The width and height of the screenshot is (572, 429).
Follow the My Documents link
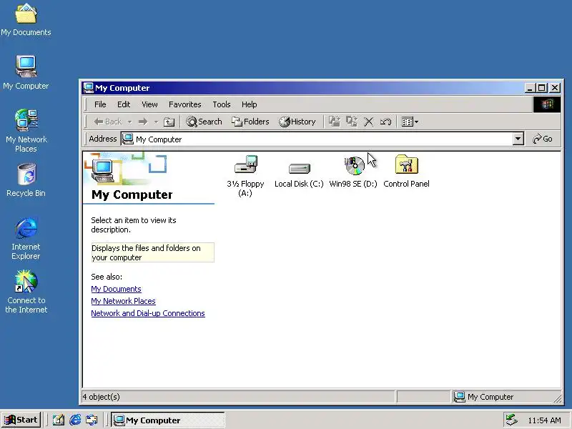click(x=116, y=289)
